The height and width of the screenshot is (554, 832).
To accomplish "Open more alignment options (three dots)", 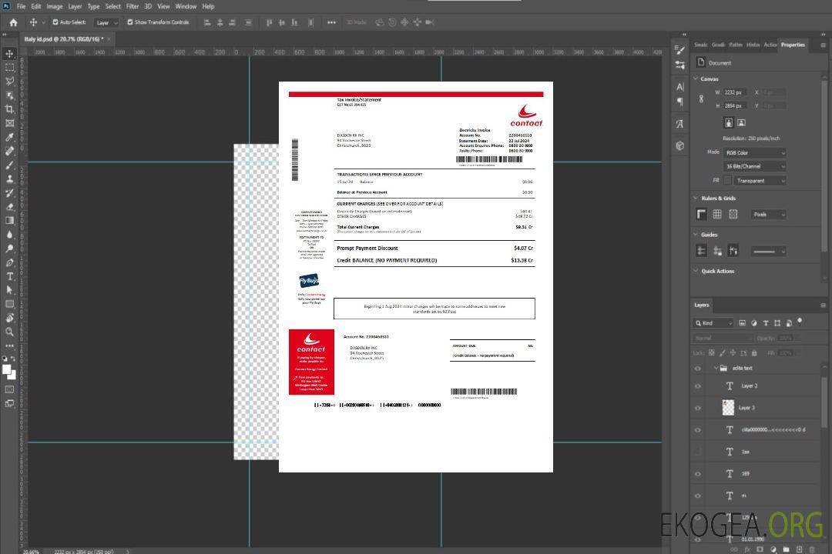I will click(x=331, y=22).
